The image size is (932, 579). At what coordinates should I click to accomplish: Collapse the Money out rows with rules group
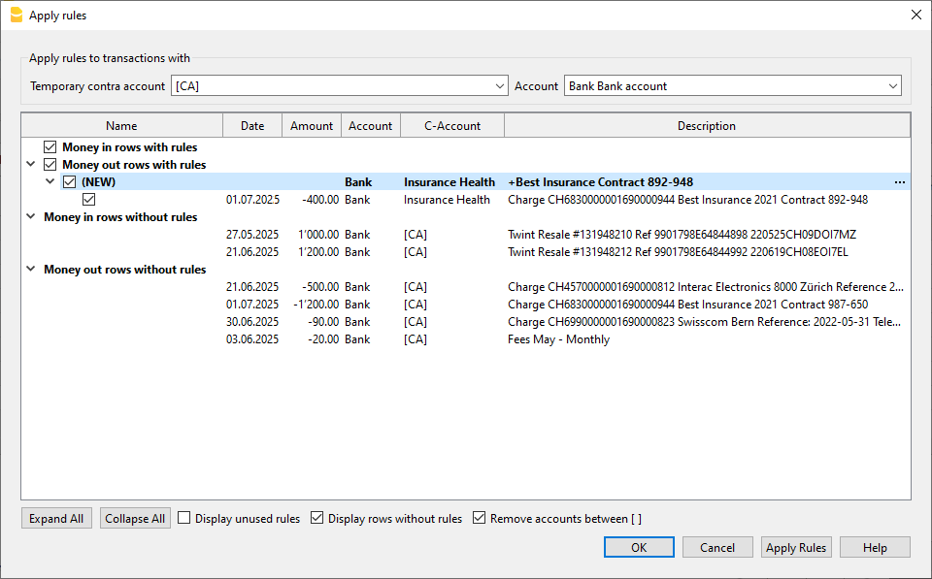pyautogui.click(x=31, y=165)
